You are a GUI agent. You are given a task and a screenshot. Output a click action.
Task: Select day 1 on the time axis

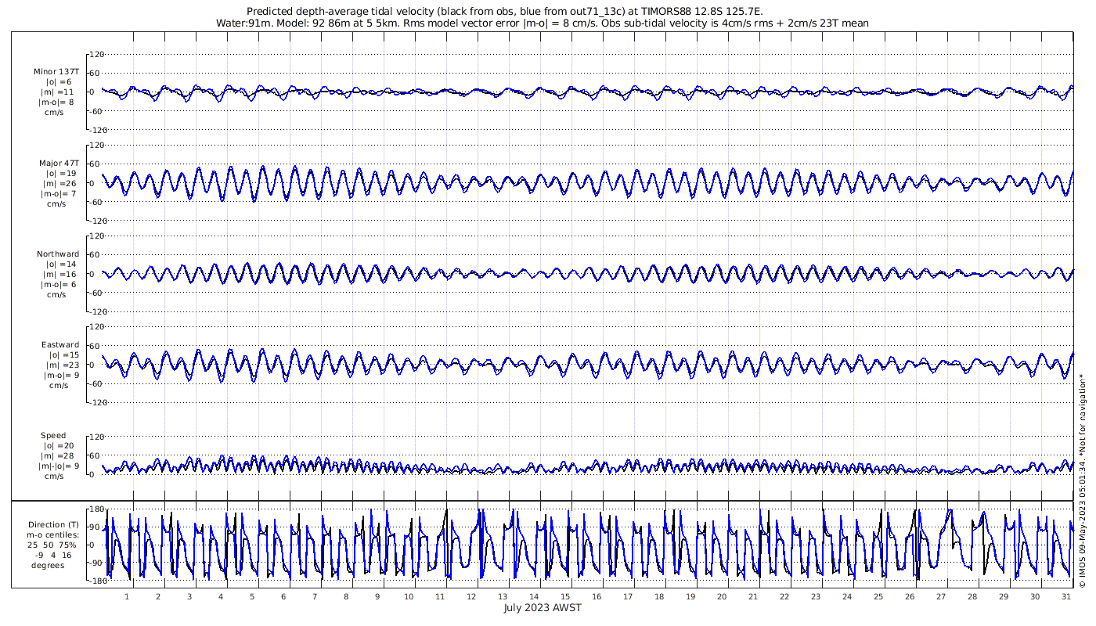pos(127,596)
